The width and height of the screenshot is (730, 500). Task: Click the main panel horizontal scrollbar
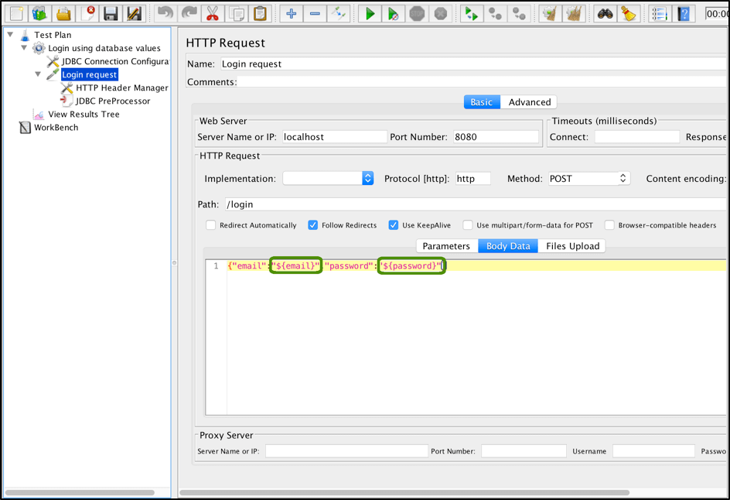(404, 492)
